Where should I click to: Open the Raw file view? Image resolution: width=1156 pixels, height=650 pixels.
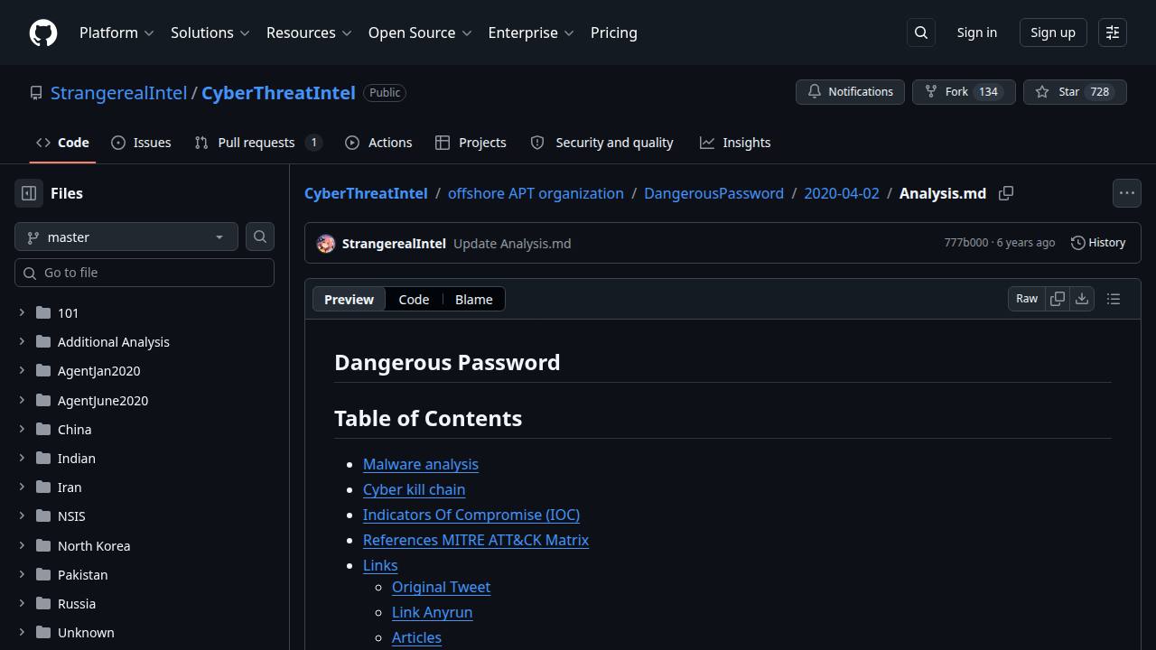[1027, 299]
